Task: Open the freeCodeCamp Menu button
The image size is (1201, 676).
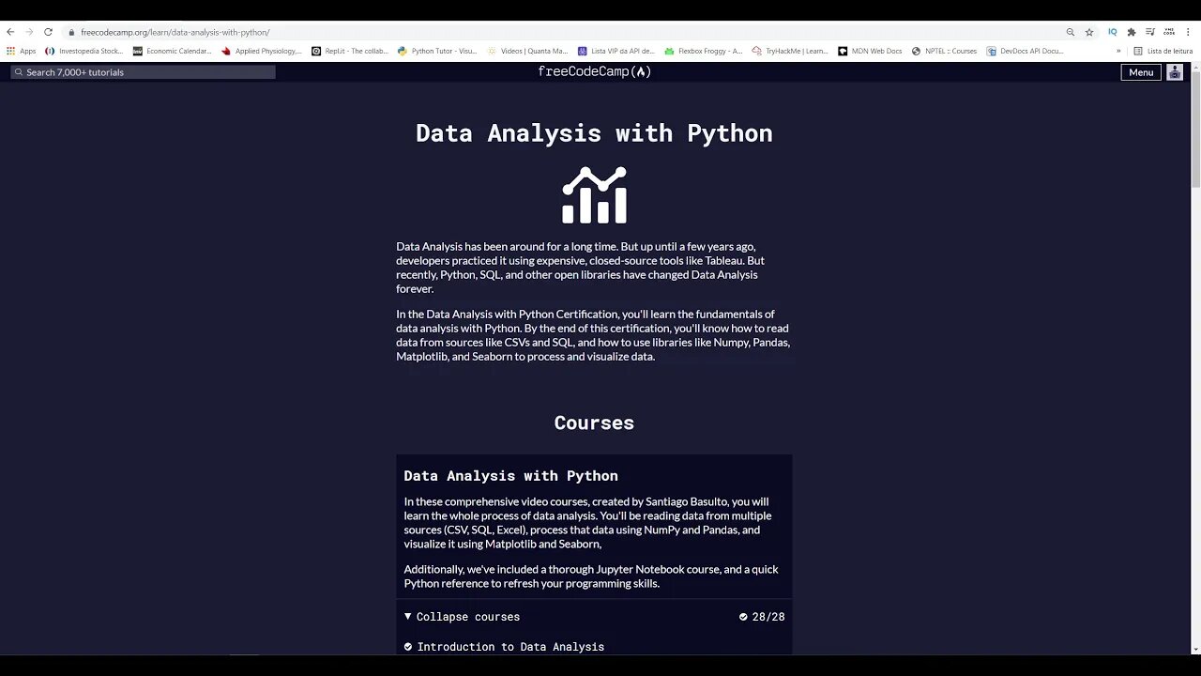Action: point(1141,72)
